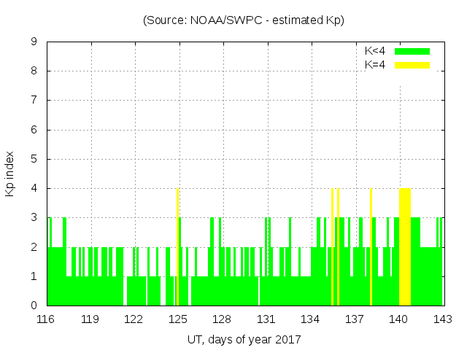Click y-axis tick label 5

point(34,159)
